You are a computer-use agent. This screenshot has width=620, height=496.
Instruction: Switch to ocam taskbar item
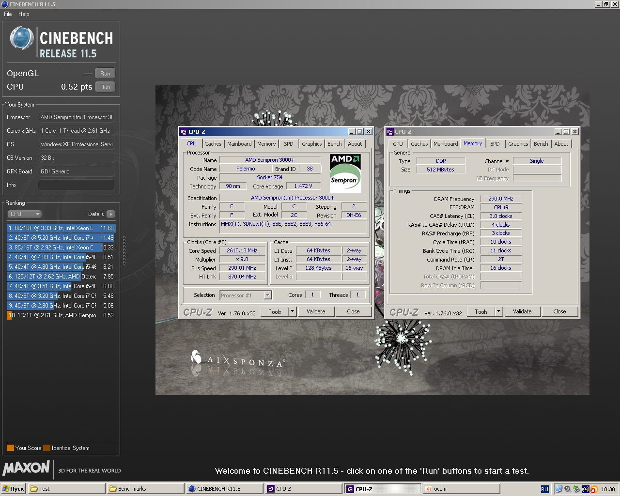coord(461,489)
